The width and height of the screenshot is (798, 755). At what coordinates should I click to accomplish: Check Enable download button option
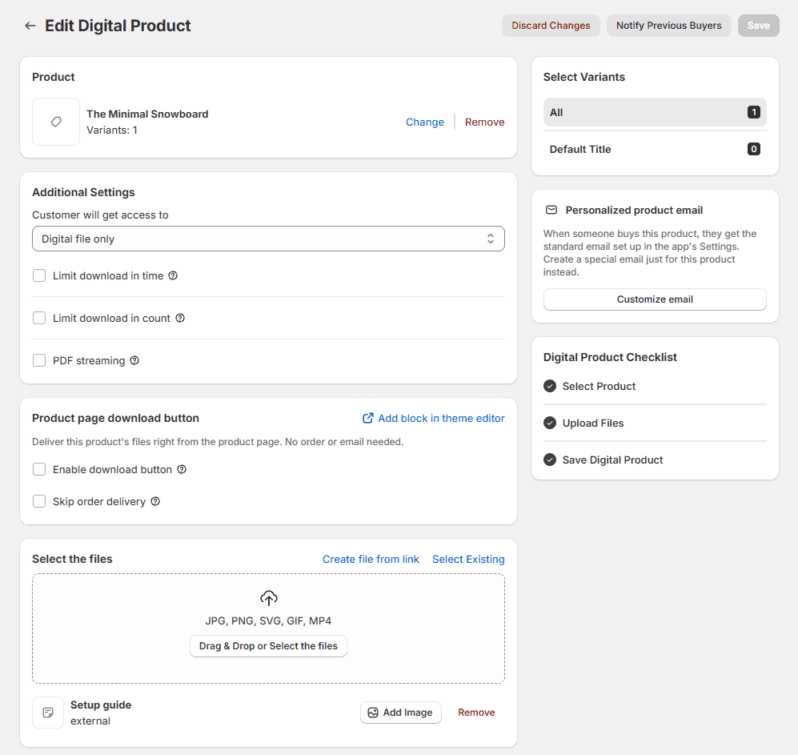39,469
